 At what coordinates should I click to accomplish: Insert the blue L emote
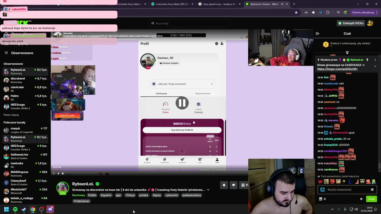tap(350, 182)
